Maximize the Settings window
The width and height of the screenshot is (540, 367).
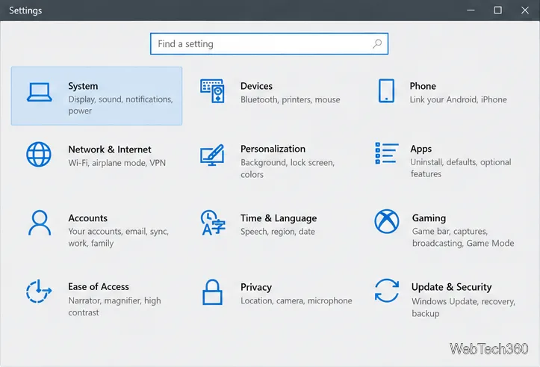click(x=497, y=10)
